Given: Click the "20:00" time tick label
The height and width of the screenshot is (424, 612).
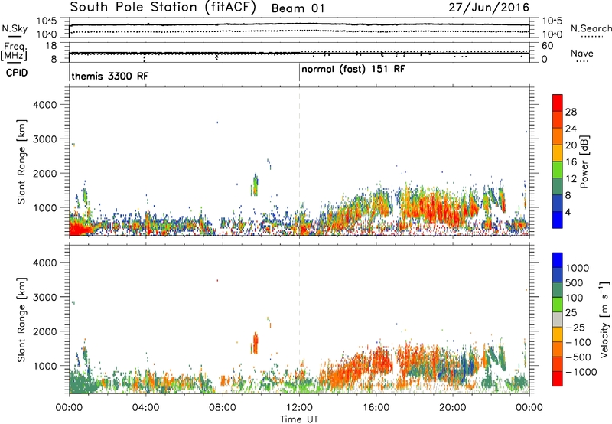Looking at the screenshot, I should (x=453, y=408).
